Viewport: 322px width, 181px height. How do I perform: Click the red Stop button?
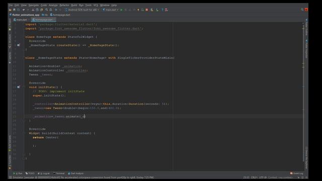(x=147, y=10)
